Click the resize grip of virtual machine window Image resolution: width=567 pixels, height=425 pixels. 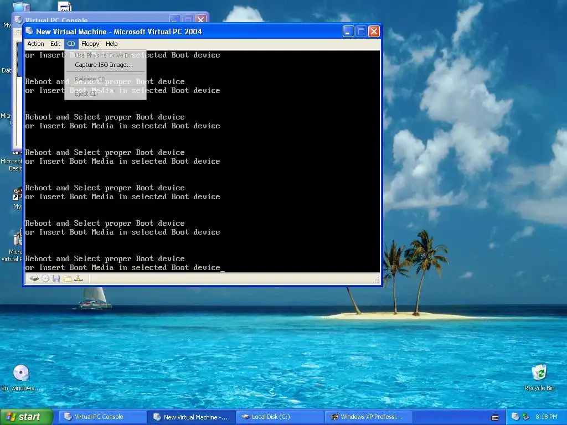tap(377, 280)
